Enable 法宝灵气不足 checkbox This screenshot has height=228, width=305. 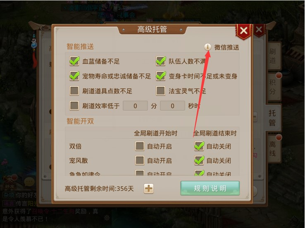[x=160, y=91]
